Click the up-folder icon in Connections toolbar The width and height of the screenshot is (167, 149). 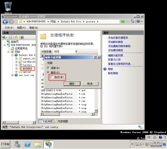pos(16,37)
